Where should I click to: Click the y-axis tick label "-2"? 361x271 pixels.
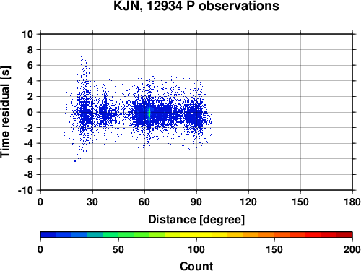coord(28,128)
